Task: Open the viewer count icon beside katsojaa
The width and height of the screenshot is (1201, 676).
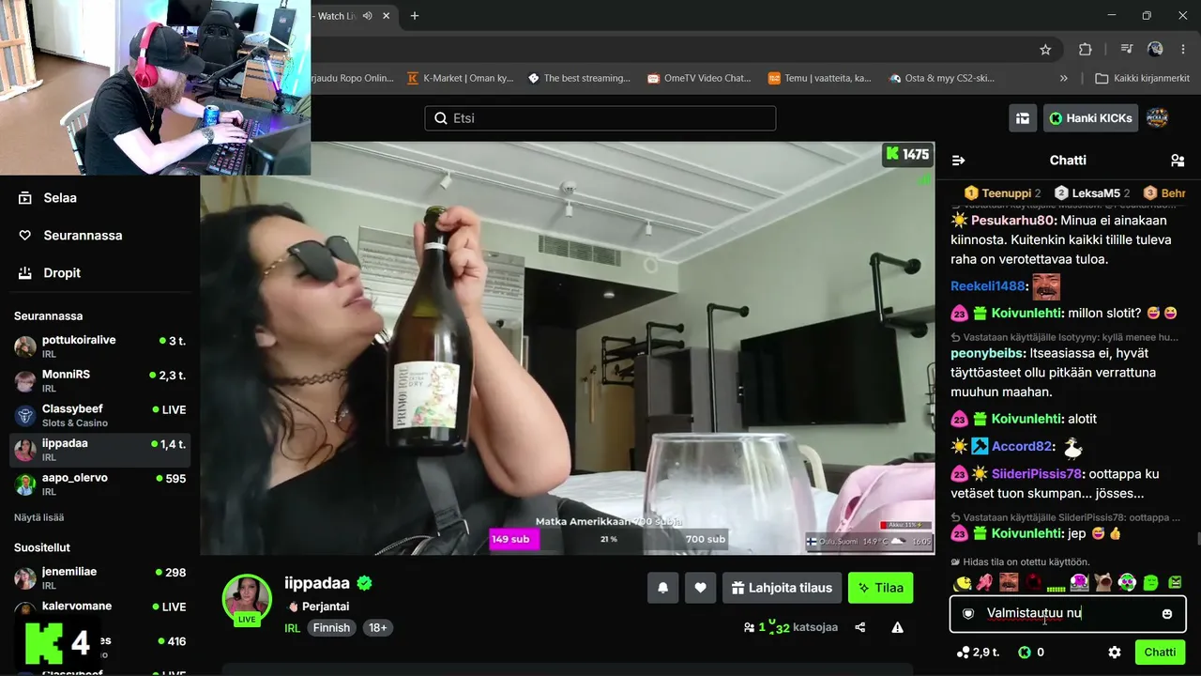Action: point(749,627)
